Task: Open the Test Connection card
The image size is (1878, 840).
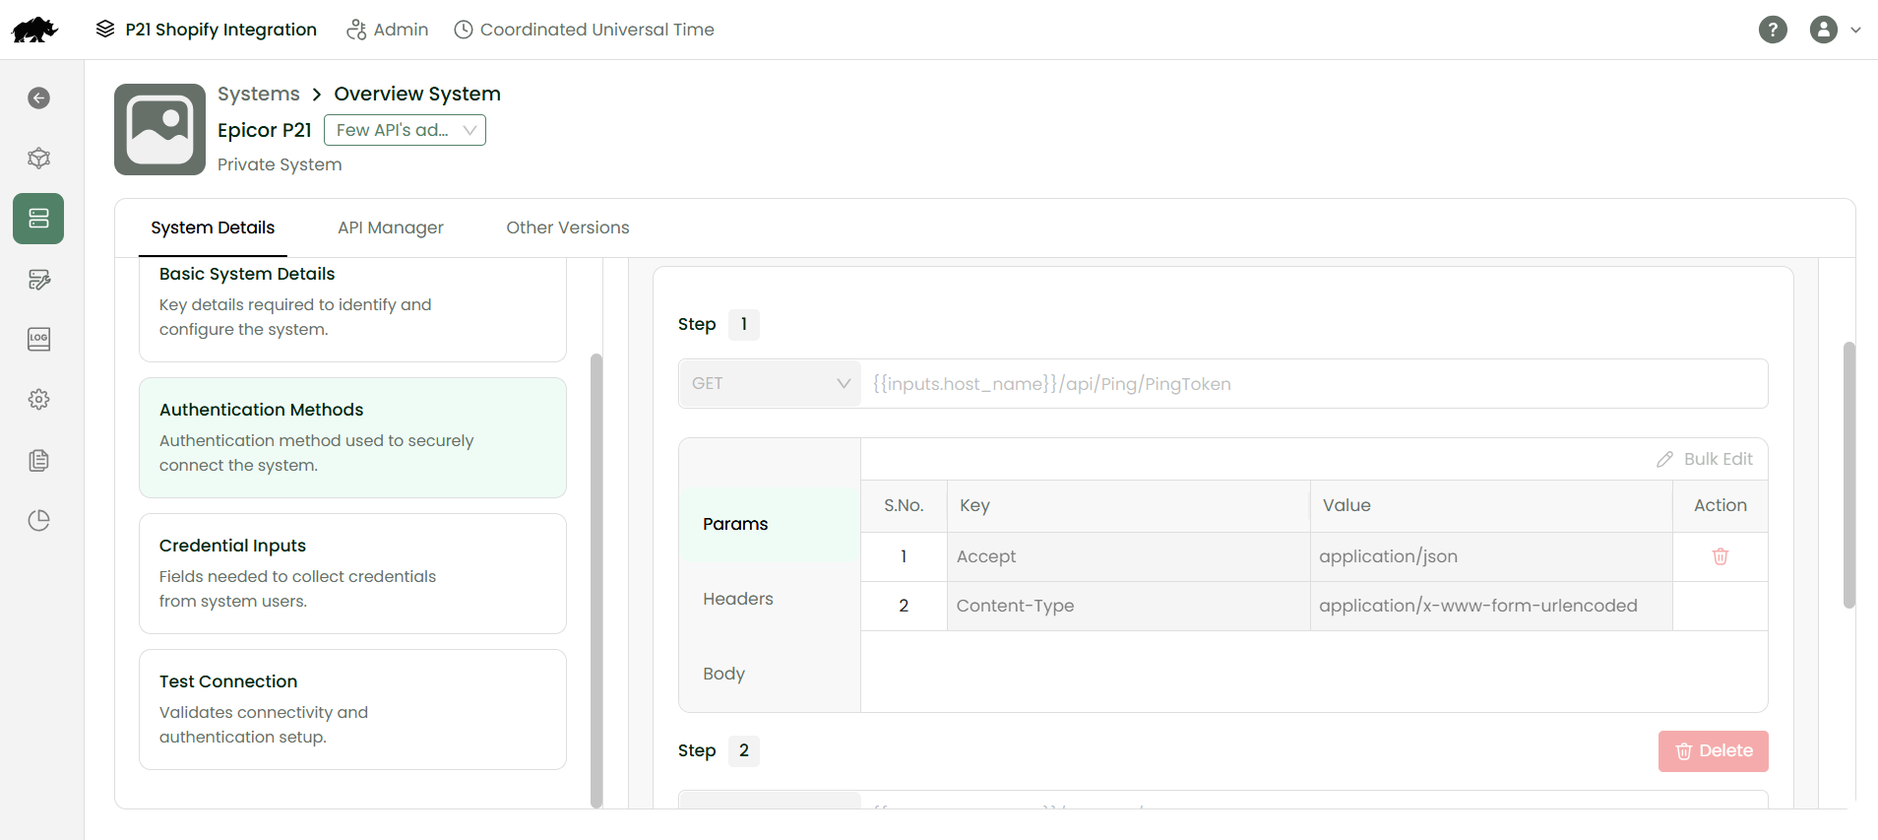Action: coord(352,709)
